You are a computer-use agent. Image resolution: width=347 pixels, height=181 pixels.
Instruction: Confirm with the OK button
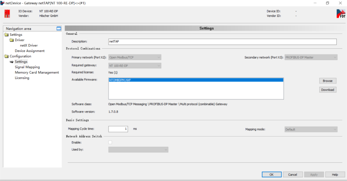coord(271,174)
